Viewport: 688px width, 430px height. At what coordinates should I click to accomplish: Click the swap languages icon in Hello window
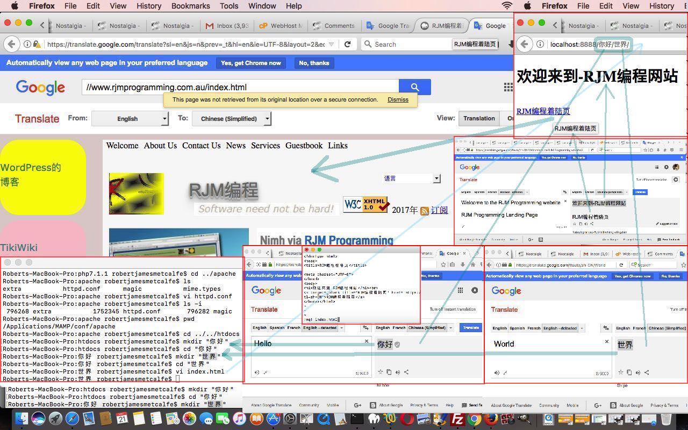(x=365, y=327)
